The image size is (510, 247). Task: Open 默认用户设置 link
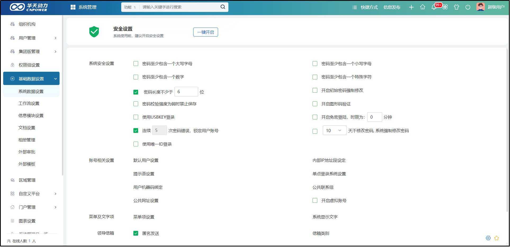coord(146,160)
